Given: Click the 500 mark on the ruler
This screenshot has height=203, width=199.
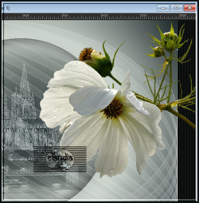Looking at the screenshot, I should (65, 15).
